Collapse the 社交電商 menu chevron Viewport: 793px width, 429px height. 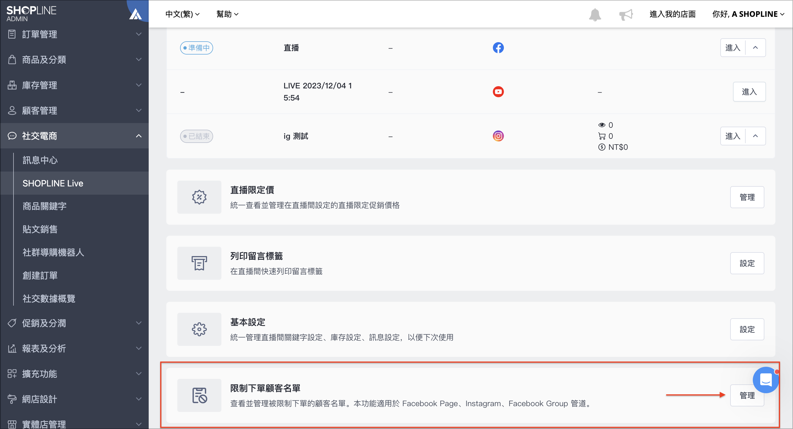[139, 136]
